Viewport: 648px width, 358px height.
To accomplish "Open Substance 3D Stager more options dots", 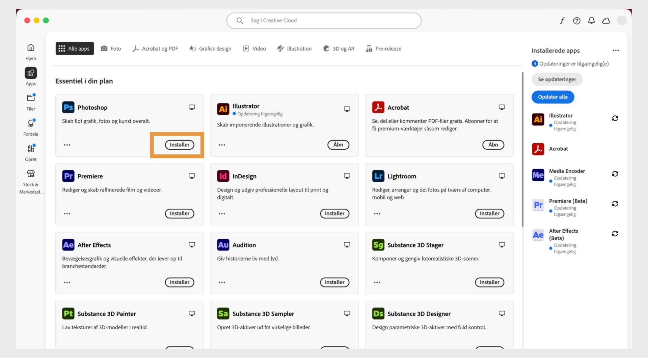I will click(377, 282).
